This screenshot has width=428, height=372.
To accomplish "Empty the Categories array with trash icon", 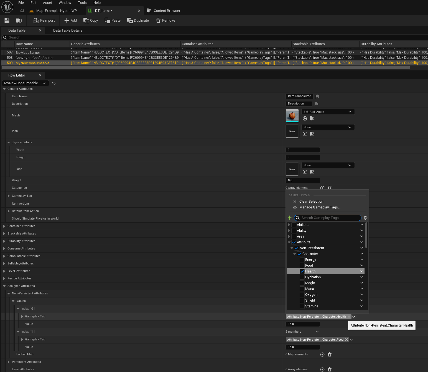I will 330,188.
